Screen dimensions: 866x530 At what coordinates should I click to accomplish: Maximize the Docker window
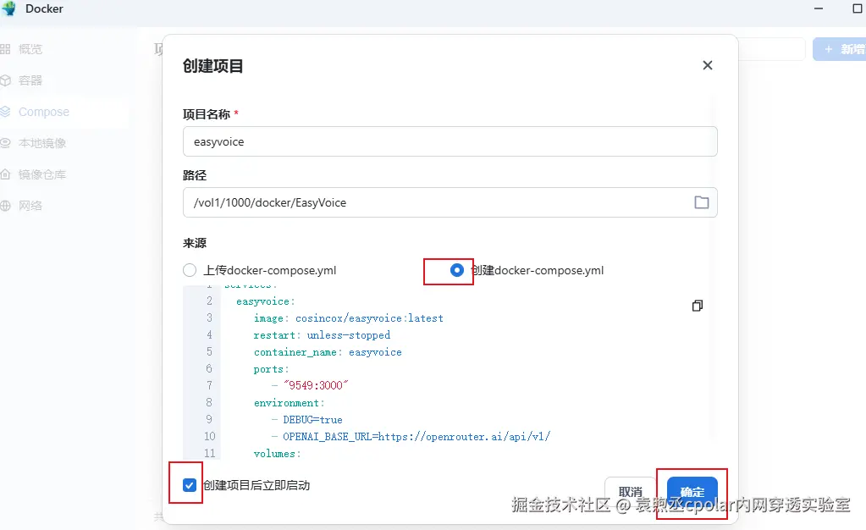[858, 8]
